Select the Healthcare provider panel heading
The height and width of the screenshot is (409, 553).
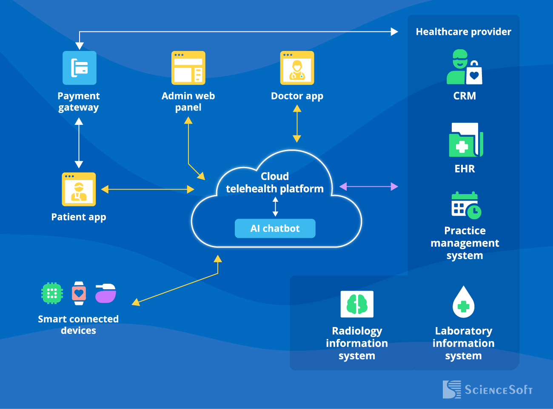(463, 31)
